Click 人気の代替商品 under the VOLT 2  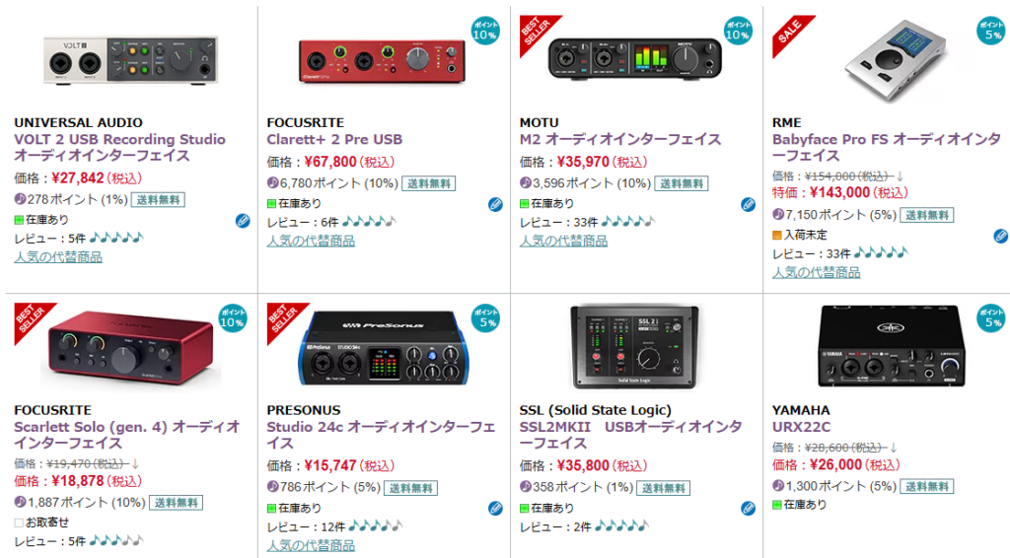[x=58, y=257]
